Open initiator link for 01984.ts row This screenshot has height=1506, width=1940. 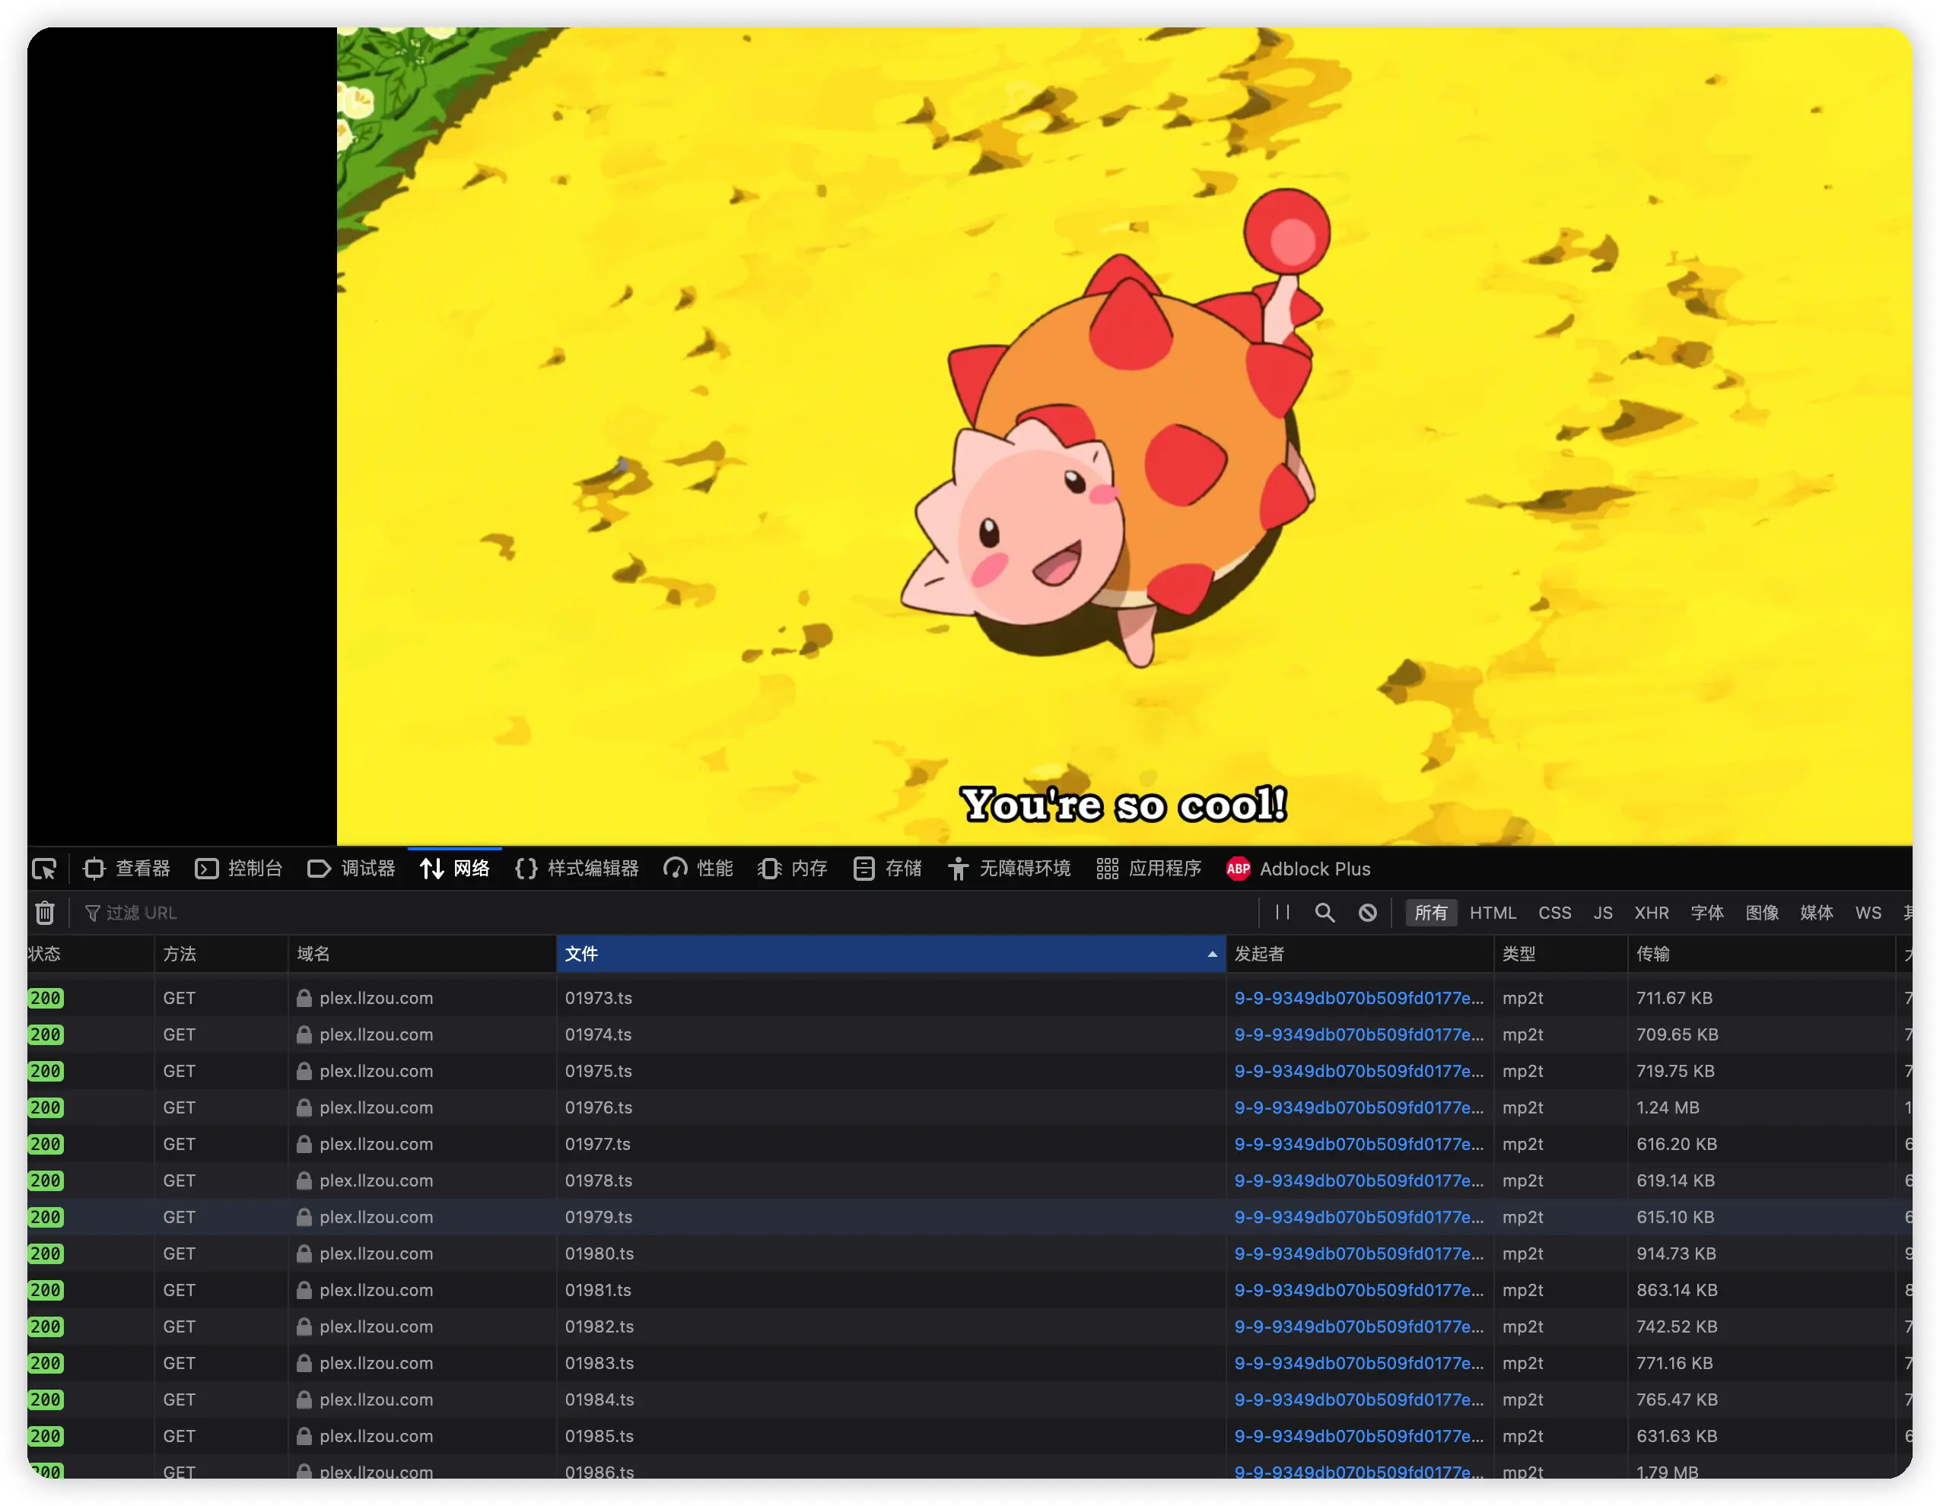point(1358,1400)
